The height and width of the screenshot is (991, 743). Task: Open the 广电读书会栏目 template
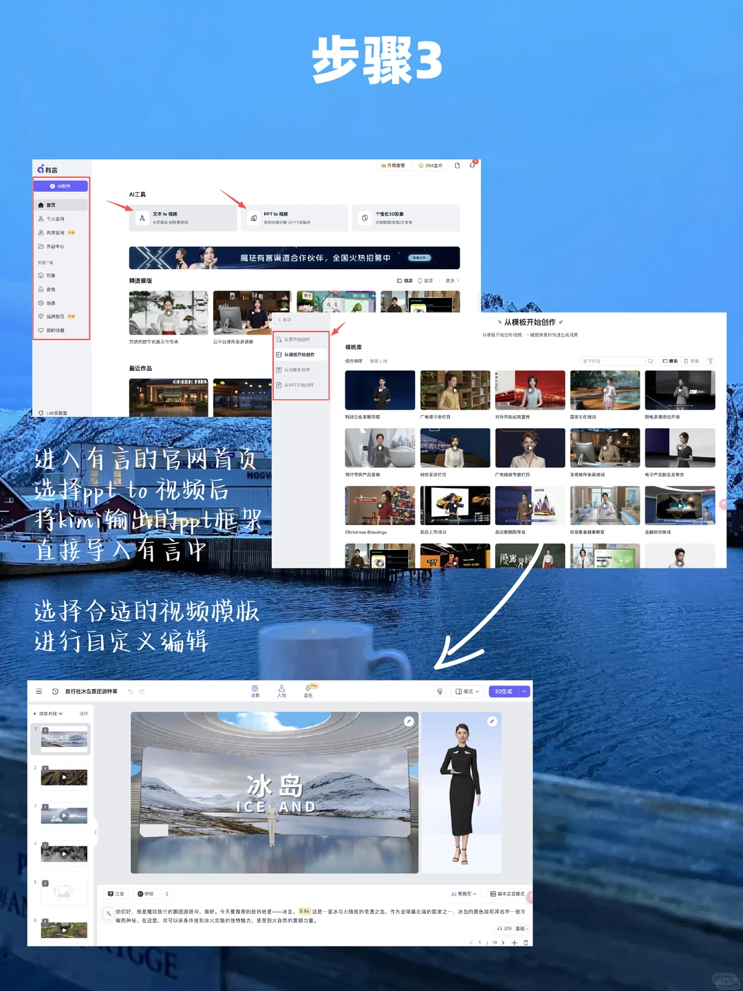455,390
